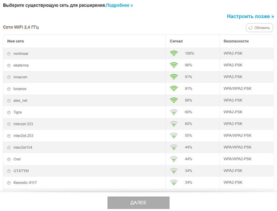Image resolution: width=277 pixels, height=211 pixels.
Task: Click the WiFi signal icon for innacom
Action: tap(174, 77)
